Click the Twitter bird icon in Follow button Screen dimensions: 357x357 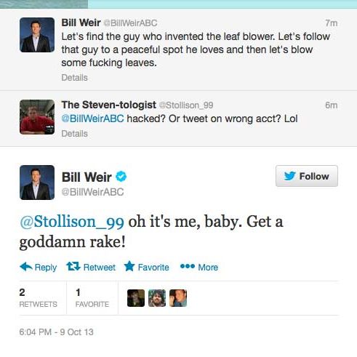point(289,176)
